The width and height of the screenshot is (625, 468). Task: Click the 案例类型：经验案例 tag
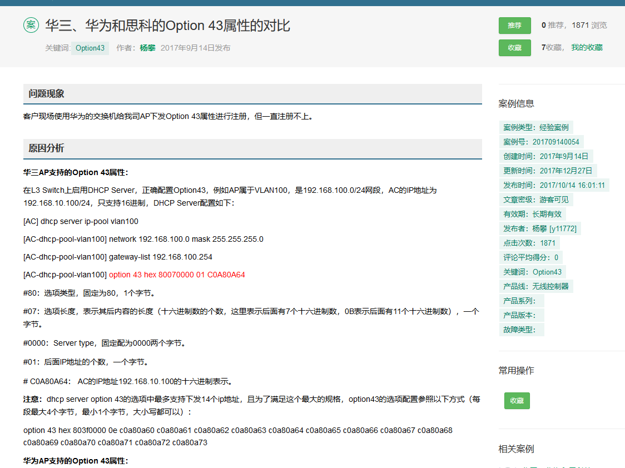point(535,127)
